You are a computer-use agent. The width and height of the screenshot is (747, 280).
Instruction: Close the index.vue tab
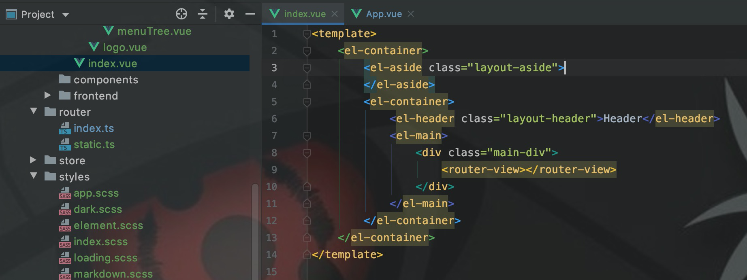pos(335,14)
